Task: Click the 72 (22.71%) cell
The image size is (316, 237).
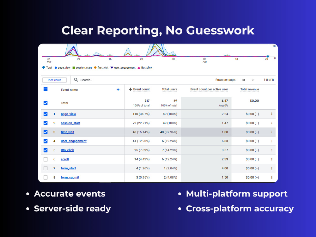Action: 141,123
